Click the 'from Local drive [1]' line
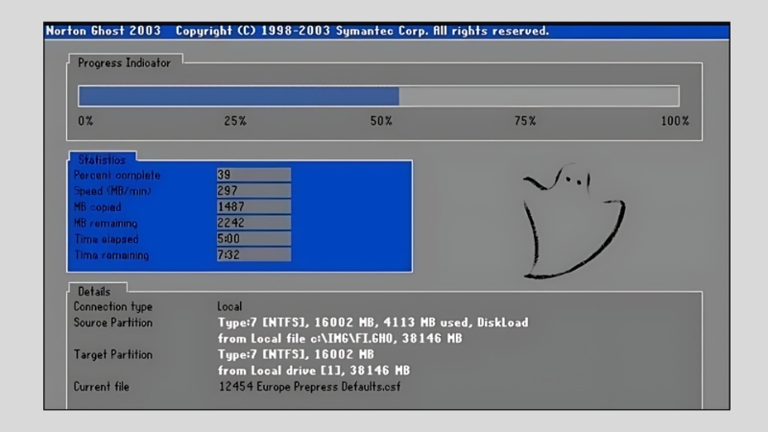 pos(314,371)
